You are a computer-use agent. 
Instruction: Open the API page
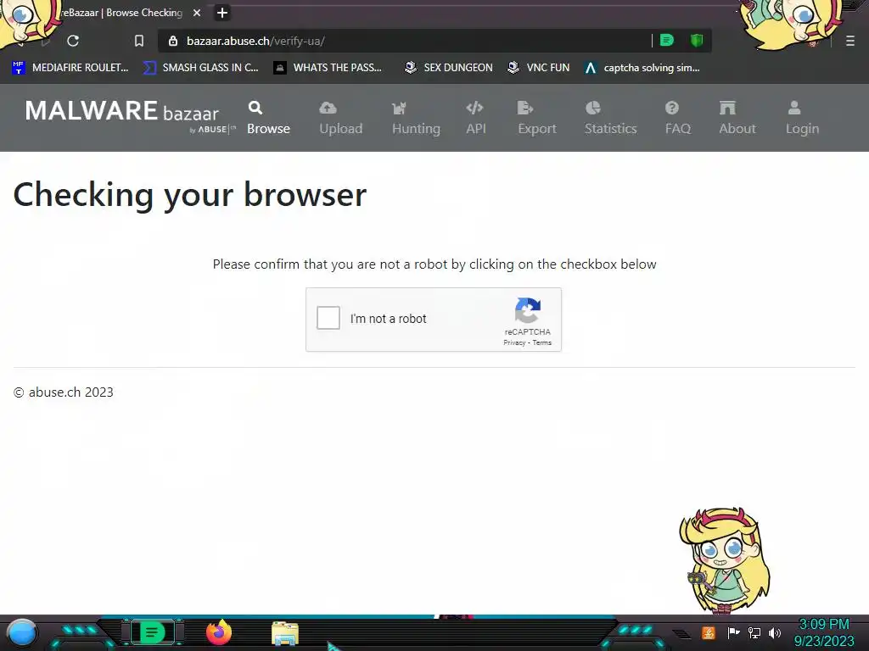coord(476,118)
